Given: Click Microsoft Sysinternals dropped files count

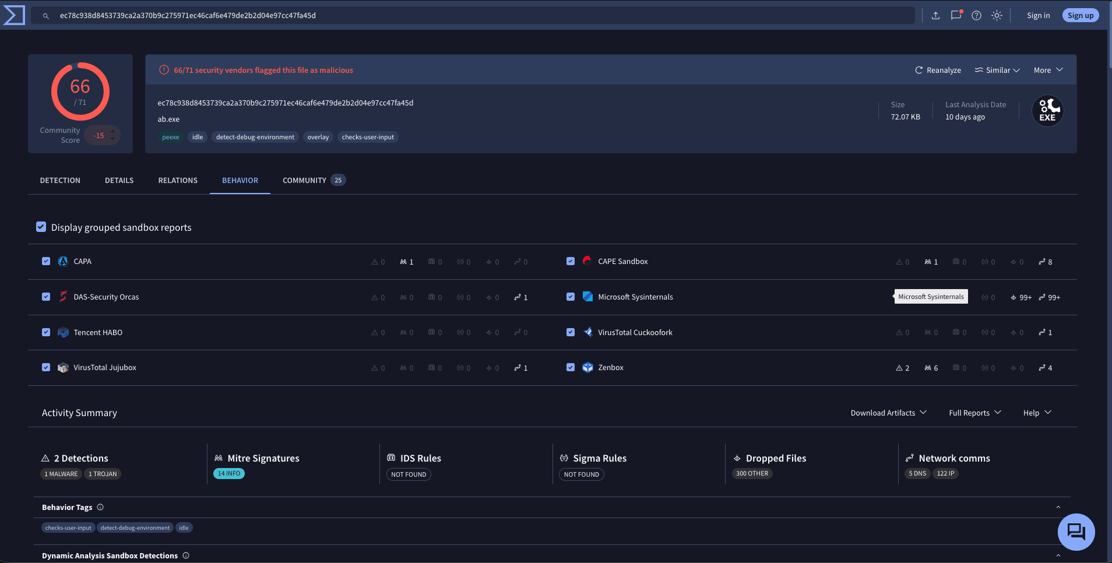Looking at the screenshot, I should [1021, 297].
